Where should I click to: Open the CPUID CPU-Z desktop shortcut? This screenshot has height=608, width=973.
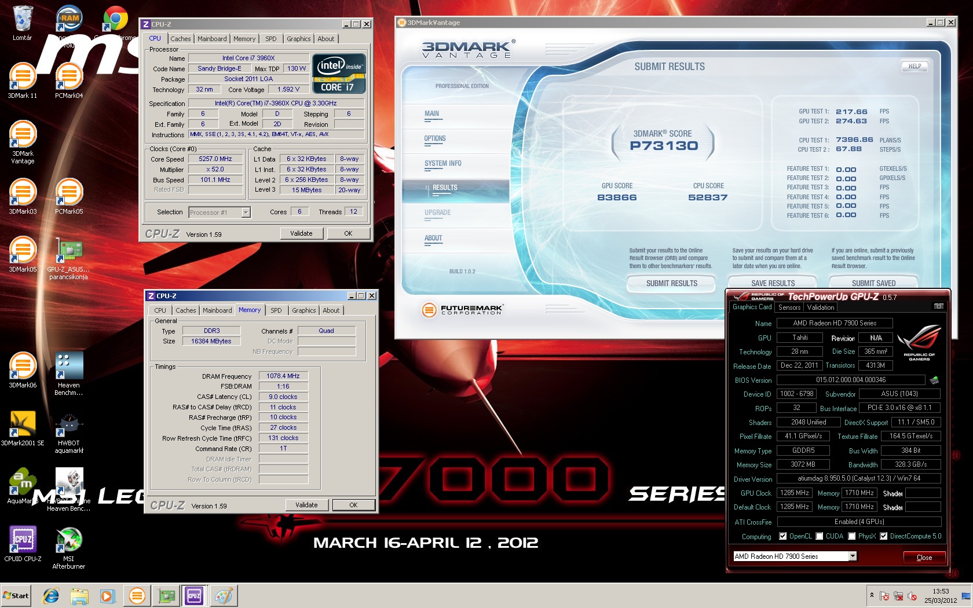[22, 544]
